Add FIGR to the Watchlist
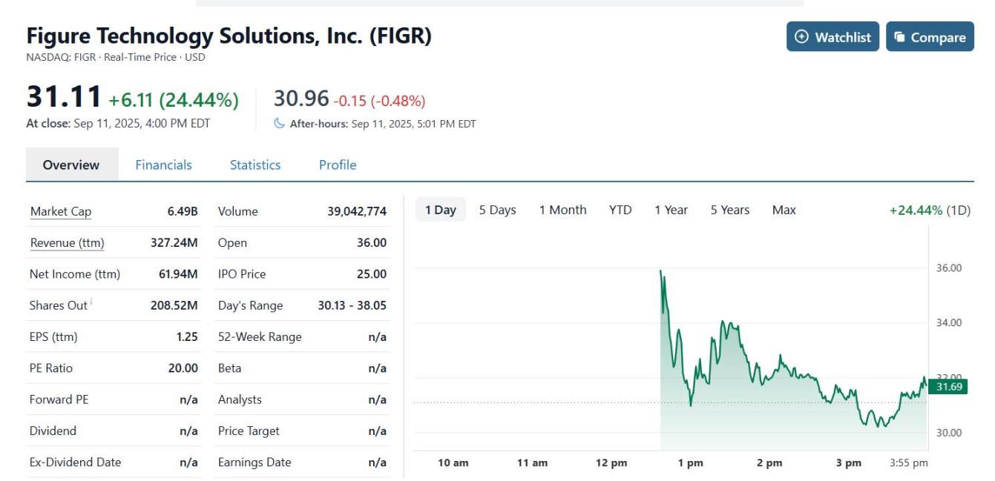Image resolution: width=995 pixels, height=481 pixels. (x=833, y=36)
